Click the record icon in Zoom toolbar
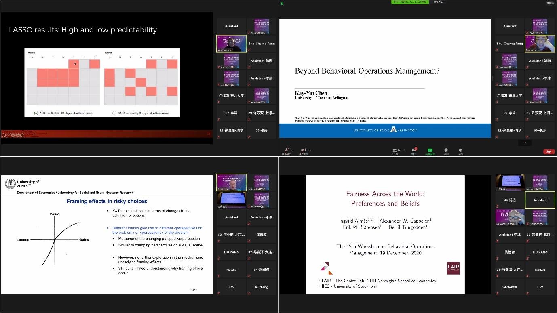The image size is (557, 313). coord(446,150)
